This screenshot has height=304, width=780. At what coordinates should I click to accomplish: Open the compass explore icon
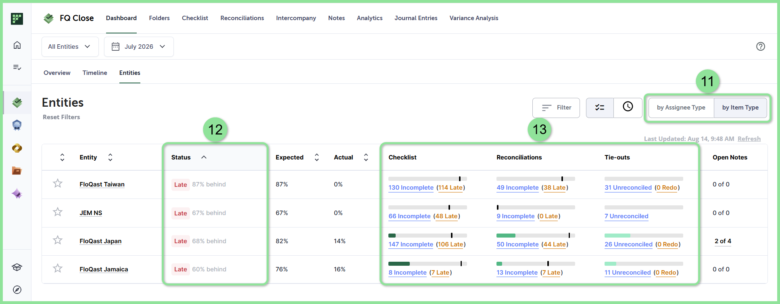(17, 290)
